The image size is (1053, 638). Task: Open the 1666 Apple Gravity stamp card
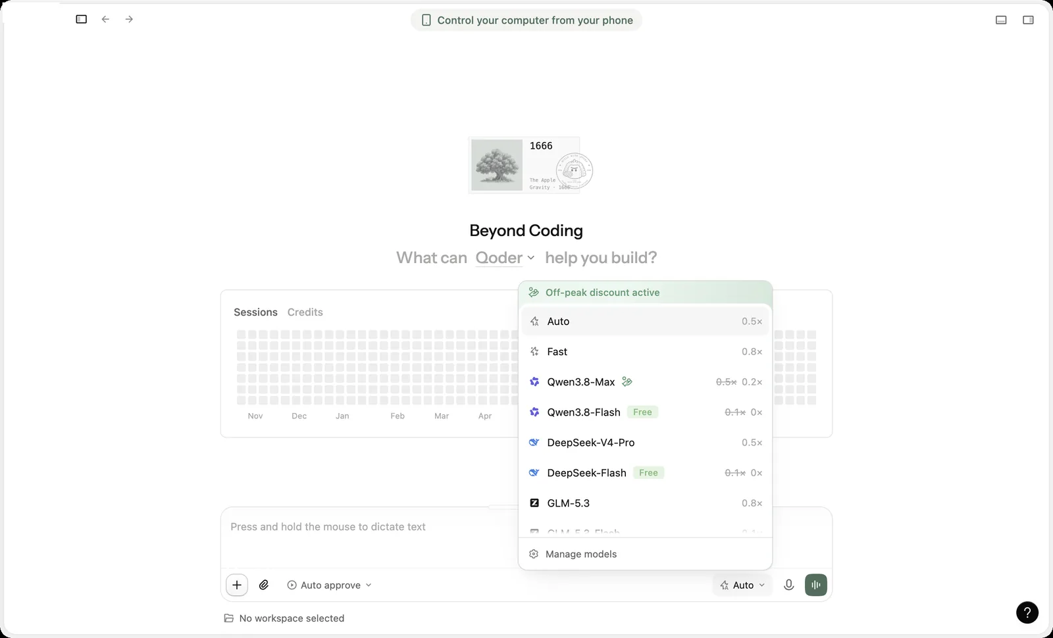point(525,165)
